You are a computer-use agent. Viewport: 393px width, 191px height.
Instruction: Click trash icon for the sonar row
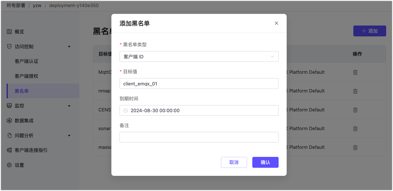click(355, 128)
